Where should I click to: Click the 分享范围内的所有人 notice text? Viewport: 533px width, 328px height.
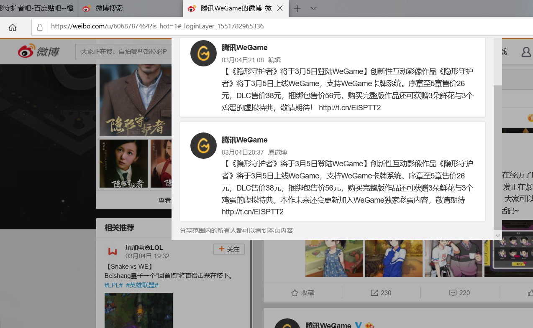click(236, 231)
